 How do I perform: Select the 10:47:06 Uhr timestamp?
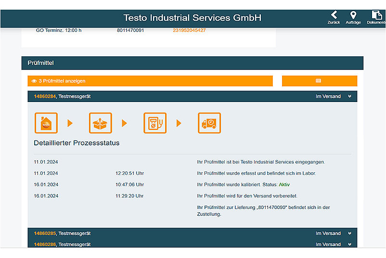(129, 184)
